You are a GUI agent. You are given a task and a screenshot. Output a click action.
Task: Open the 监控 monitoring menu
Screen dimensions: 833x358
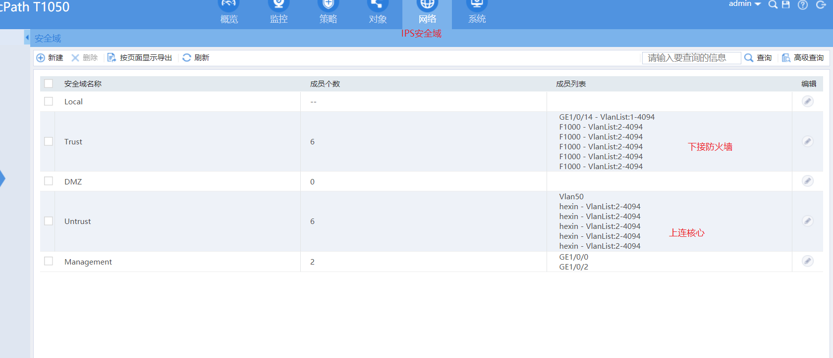coord(278,12)
